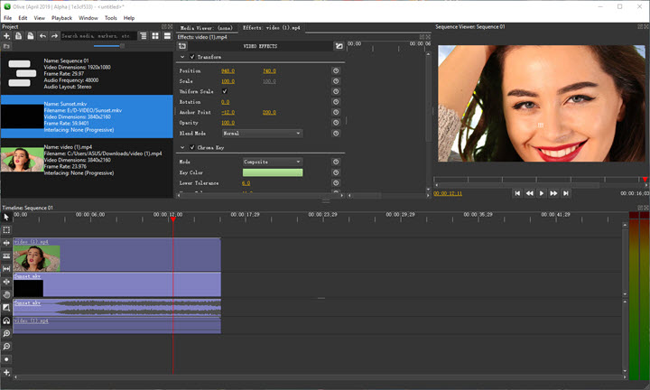
Task: Toggle the Chroma Key effect checkbox
Action: (x=192, y=147)
